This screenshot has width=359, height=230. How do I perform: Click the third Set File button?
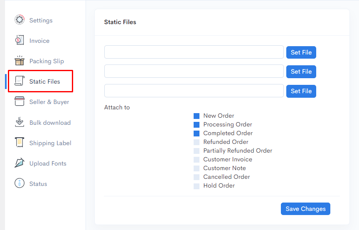(301, 91)
